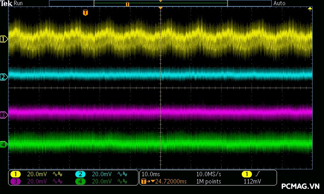Click the 1M points record length readout

pos(209,181)
